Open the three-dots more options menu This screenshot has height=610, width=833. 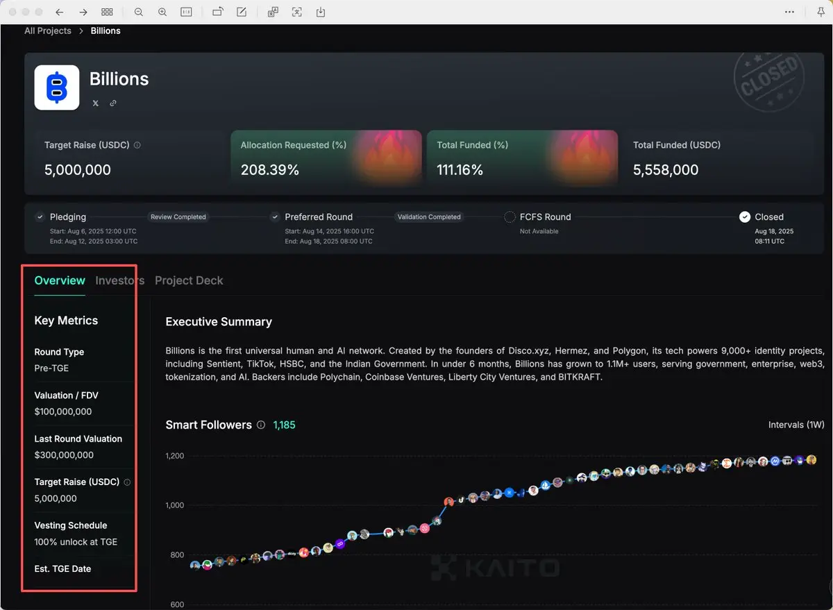click(790, 12)
